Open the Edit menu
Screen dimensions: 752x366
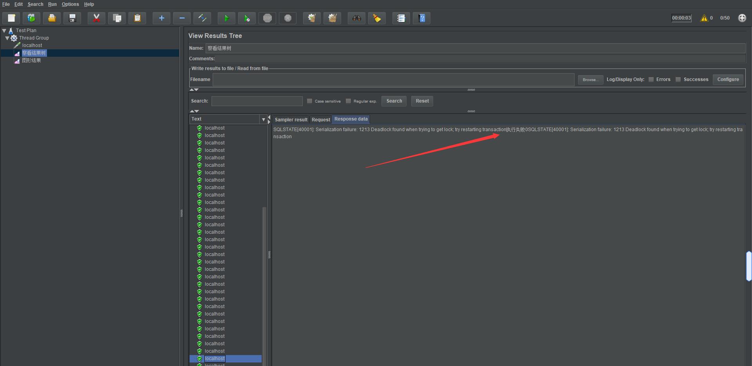click(x=18, y=4)
